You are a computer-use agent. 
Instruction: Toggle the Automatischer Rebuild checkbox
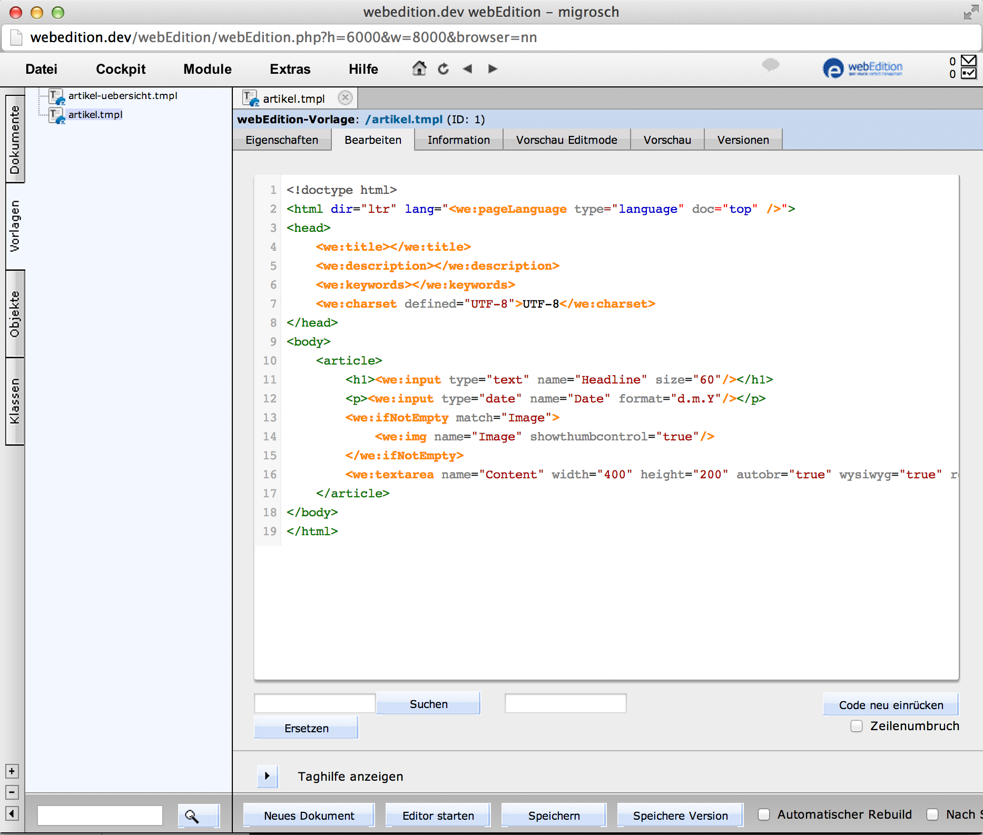point(764,814)
